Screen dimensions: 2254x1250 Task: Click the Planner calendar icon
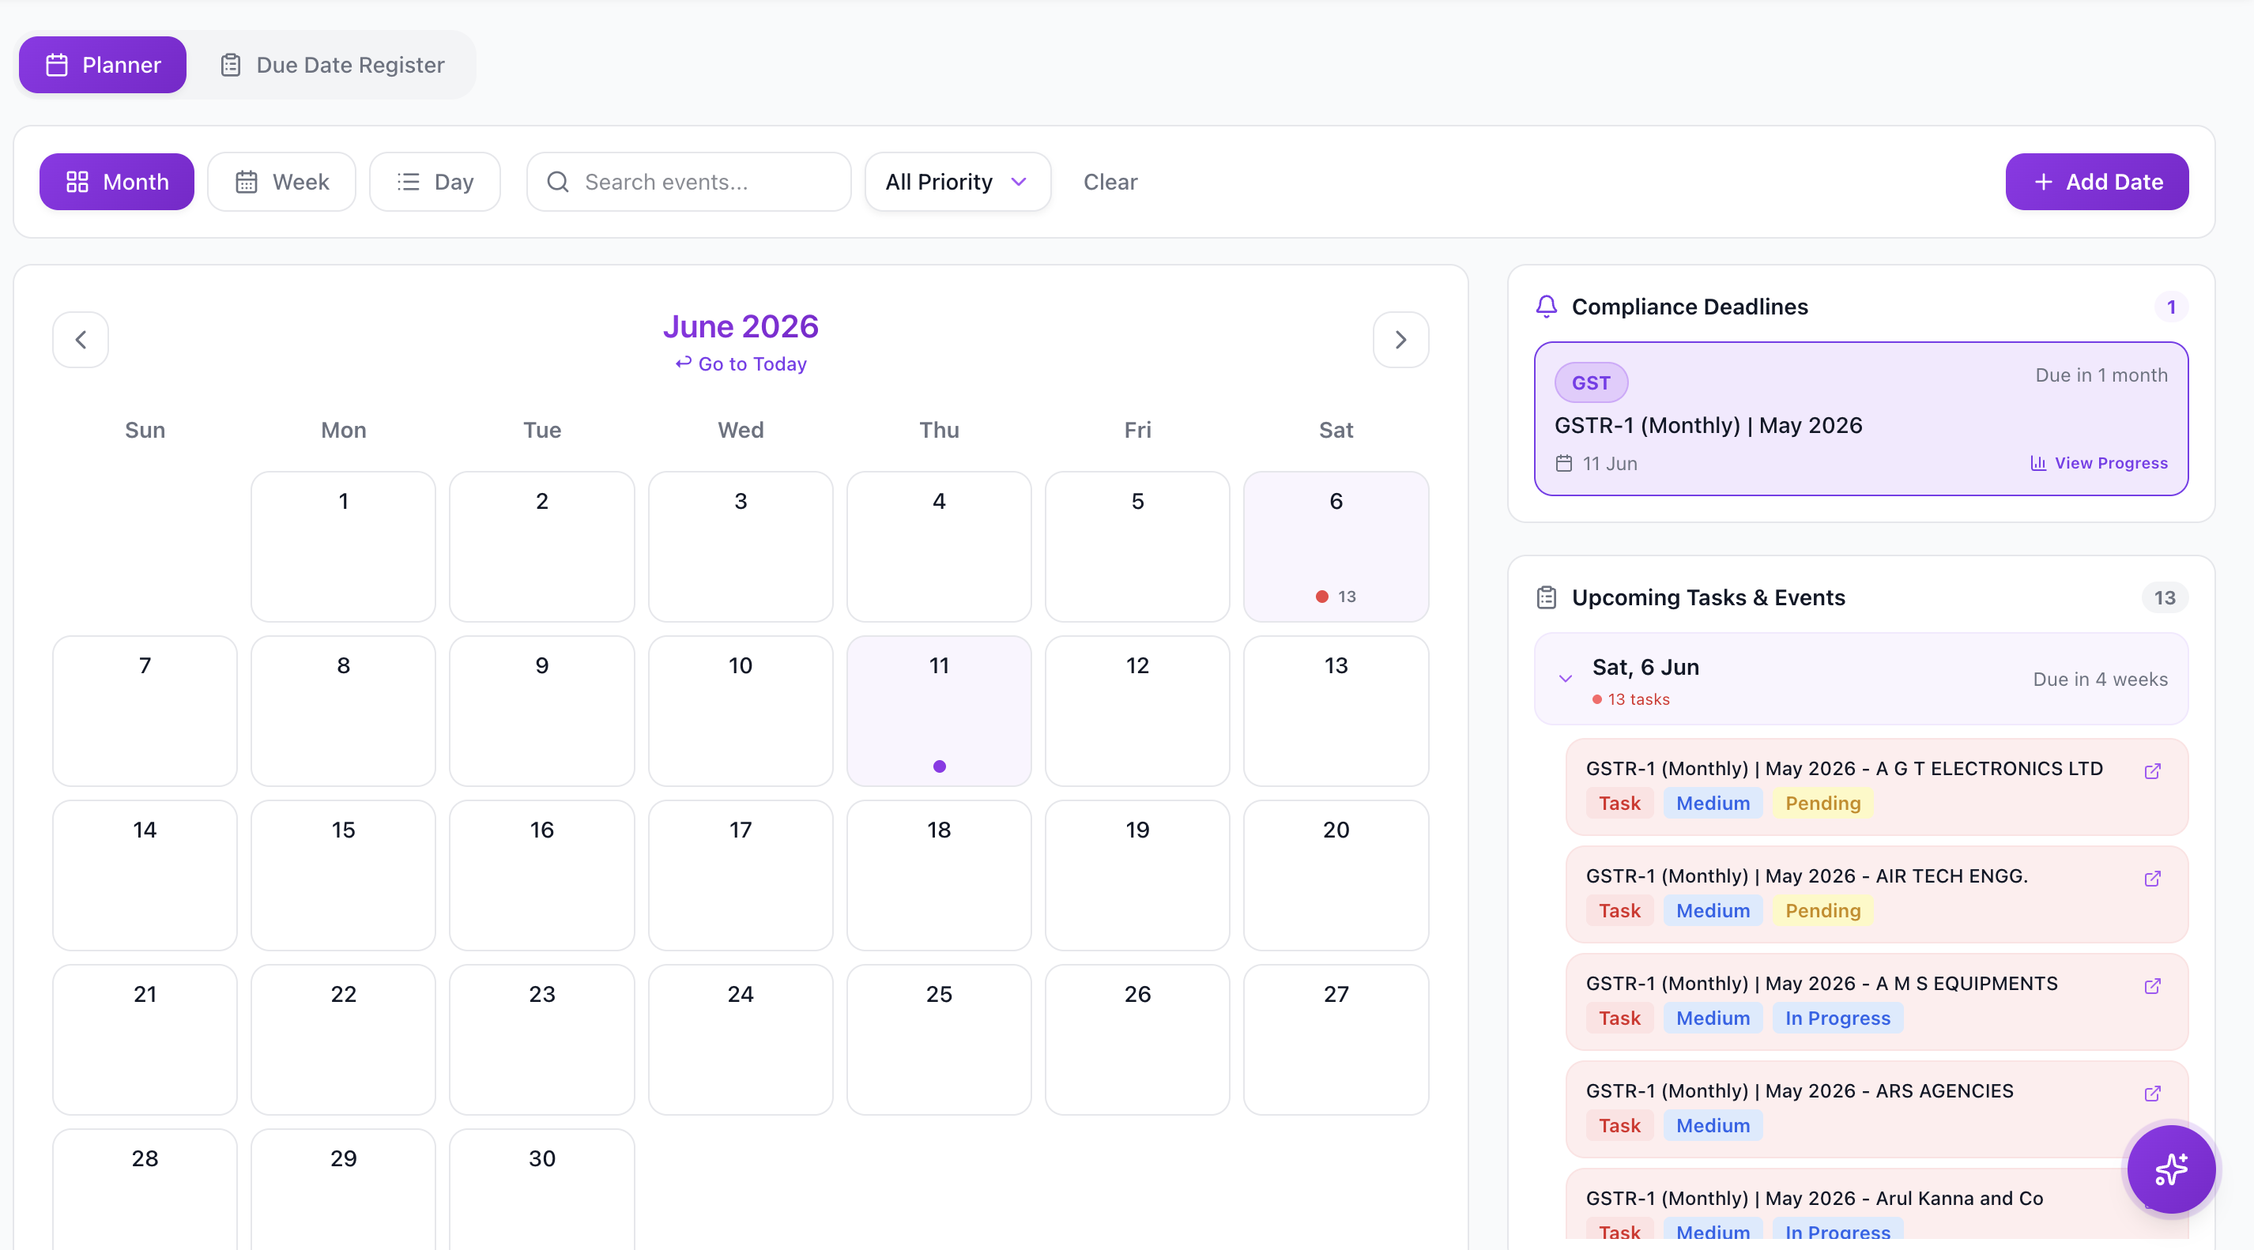point(57,65)
